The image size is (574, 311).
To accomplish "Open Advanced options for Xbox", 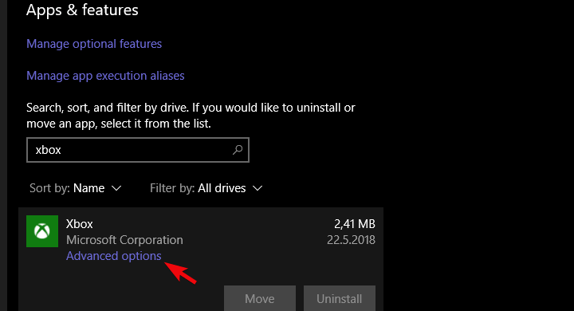I will (113, 256).
